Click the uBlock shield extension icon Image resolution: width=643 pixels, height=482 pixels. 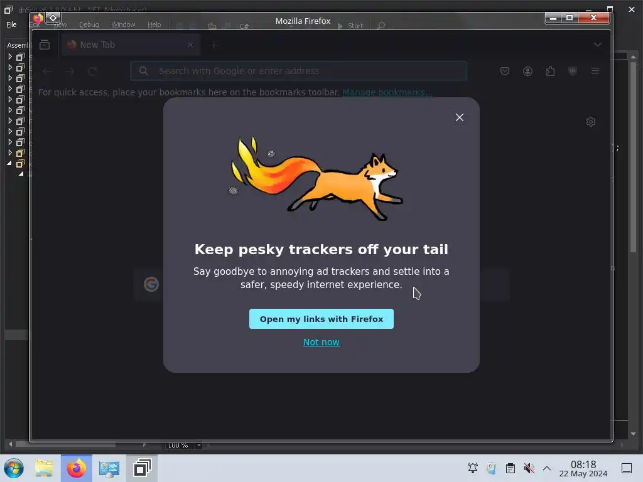pyautogui.click(x=573, y=72)
